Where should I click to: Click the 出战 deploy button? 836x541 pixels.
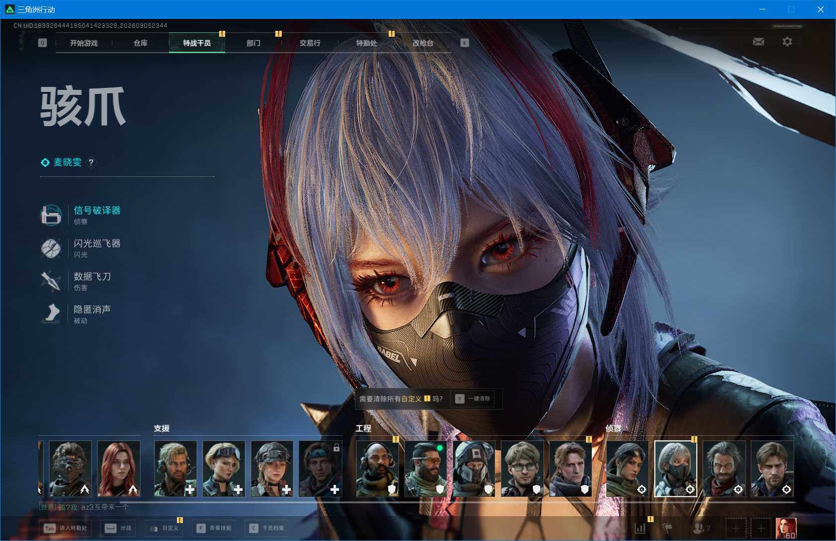[118, 528]
